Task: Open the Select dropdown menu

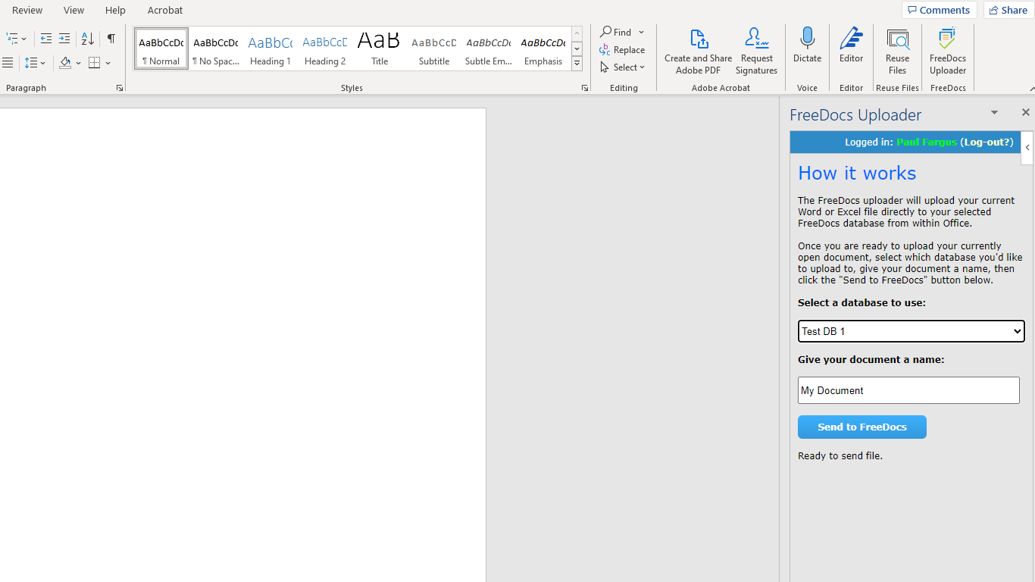Action: point(622,67)
